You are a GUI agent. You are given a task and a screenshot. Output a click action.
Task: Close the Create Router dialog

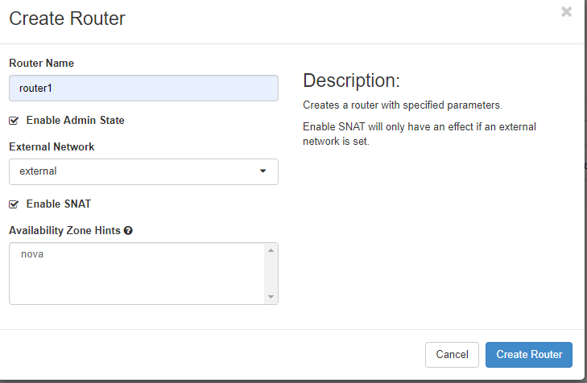[x=566, y=12]
